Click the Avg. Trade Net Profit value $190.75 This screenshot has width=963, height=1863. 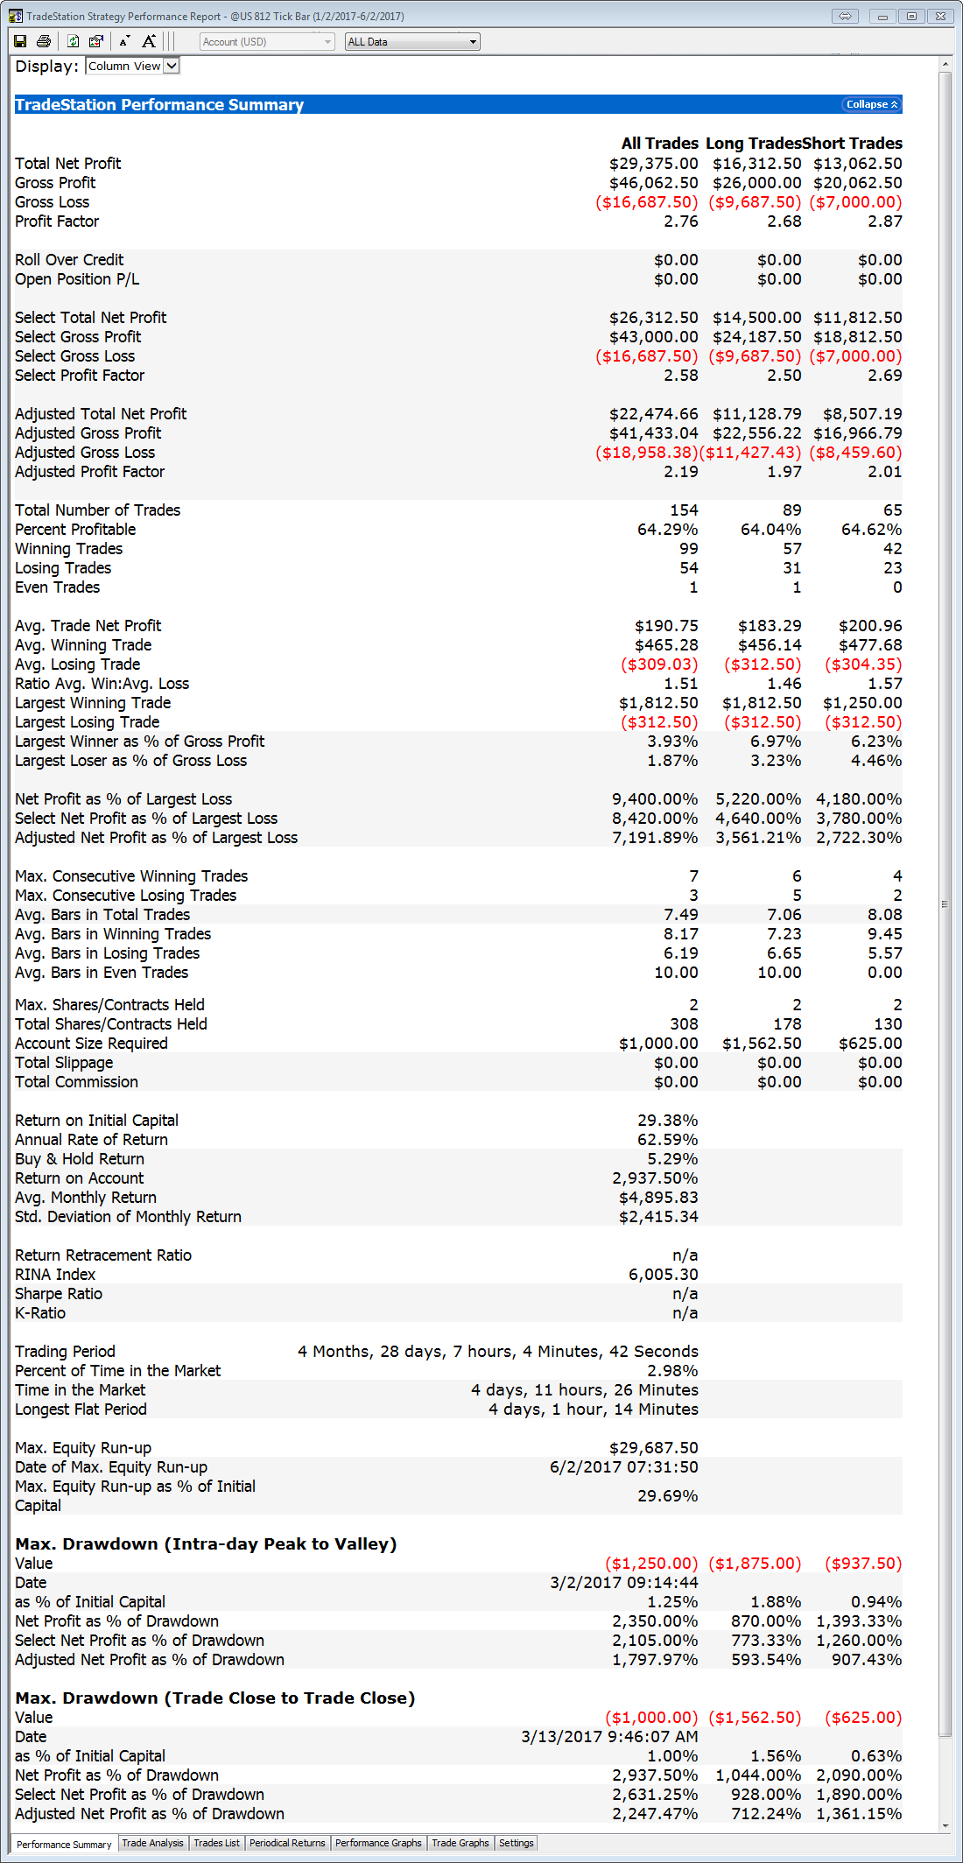coord(666,626)
